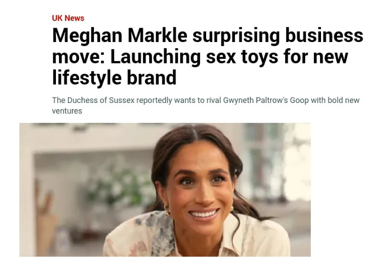Click "lifestyle brand" on the headline's last line
Screen dimensions: 381x270
114,77
